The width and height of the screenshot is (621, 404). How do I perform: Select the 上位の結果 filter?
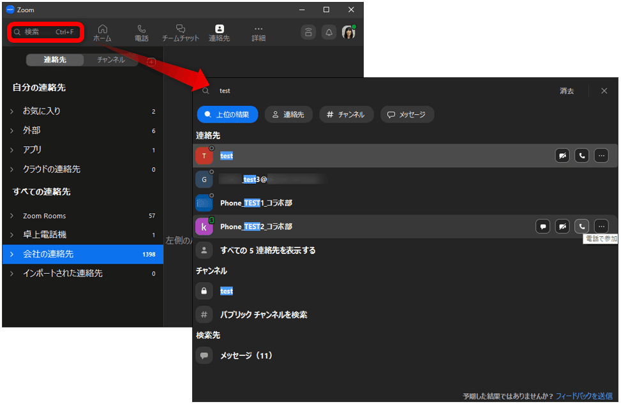point(228,114)
